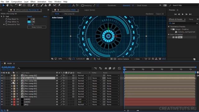Enable Frame Blending timeline icon
Screen dimensions: 199x112
coord(110,68)
